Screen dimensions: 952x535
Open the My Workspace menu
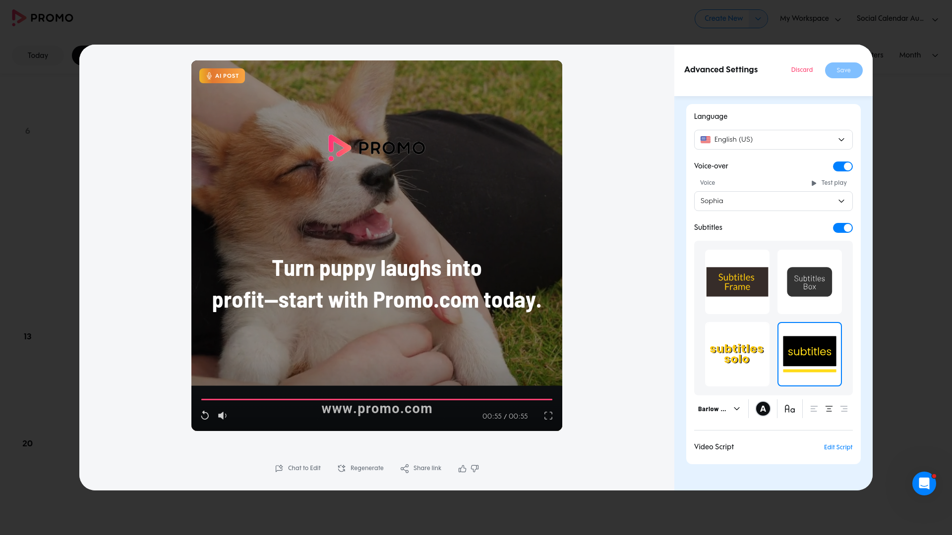(811, 19)
